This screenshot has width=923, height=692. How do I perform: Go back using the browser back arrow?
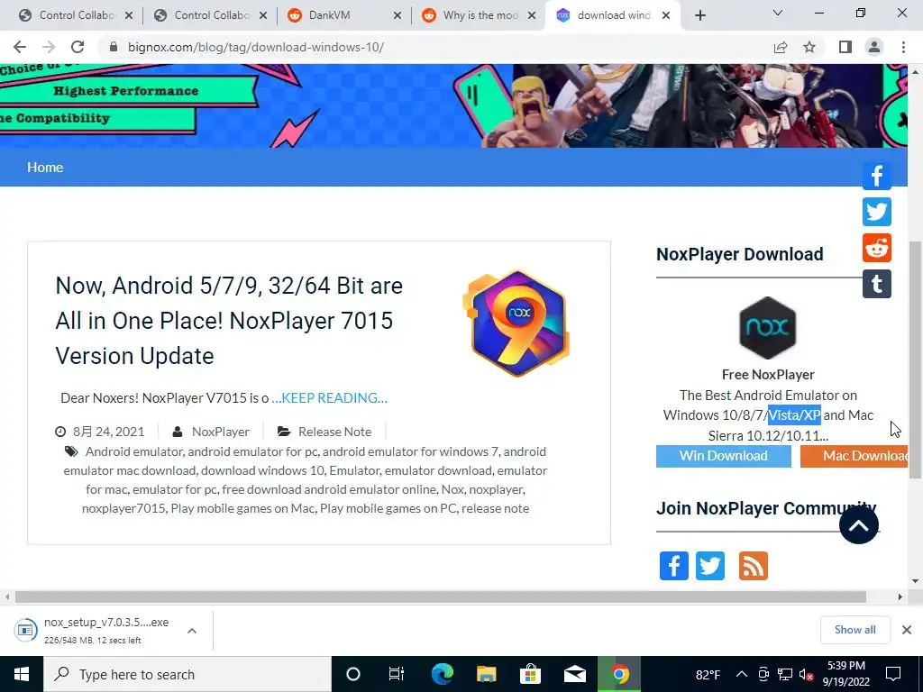coord(20,47)
